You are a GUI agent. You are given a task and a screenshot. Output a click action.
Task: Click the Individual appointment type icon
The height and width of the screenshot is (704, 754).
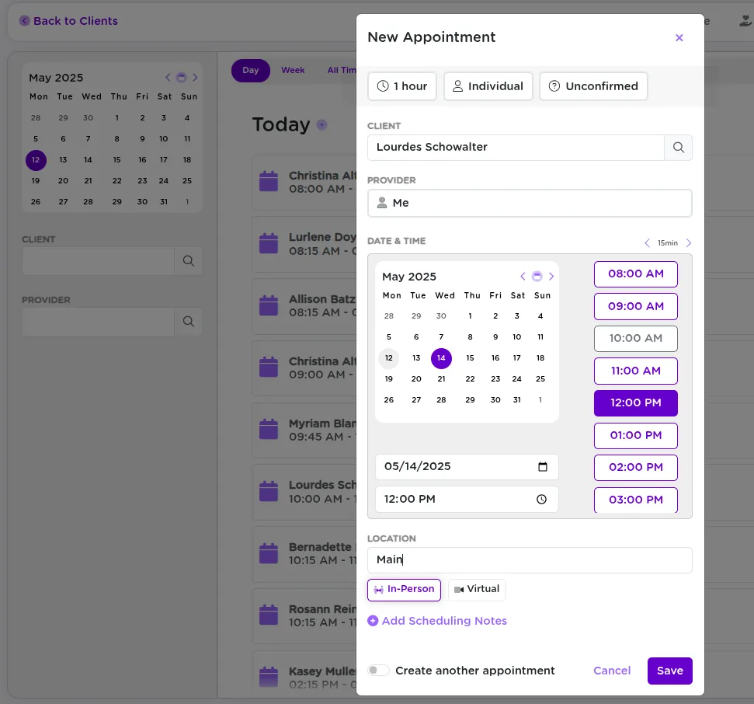[x=458, y=86]
